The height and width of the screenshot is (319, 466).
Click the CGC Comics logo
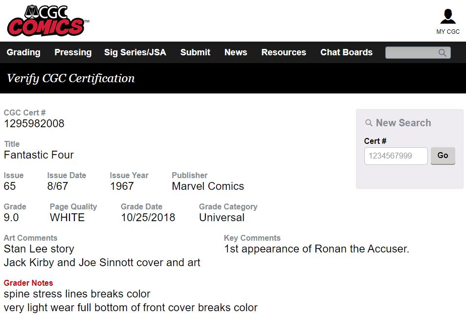click(x=47, y=21)
